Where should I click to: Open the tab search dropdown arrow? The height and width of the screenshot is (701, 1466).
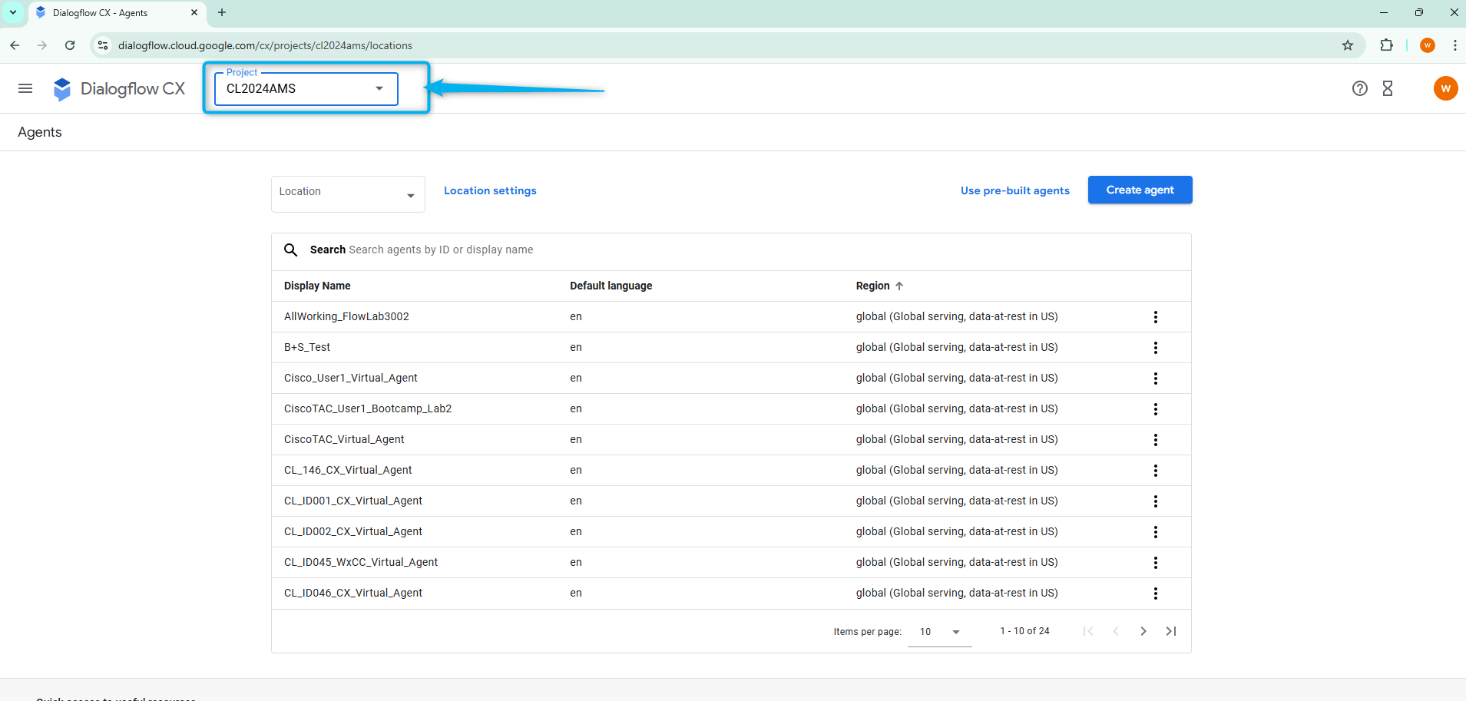[x=13, y=12]
